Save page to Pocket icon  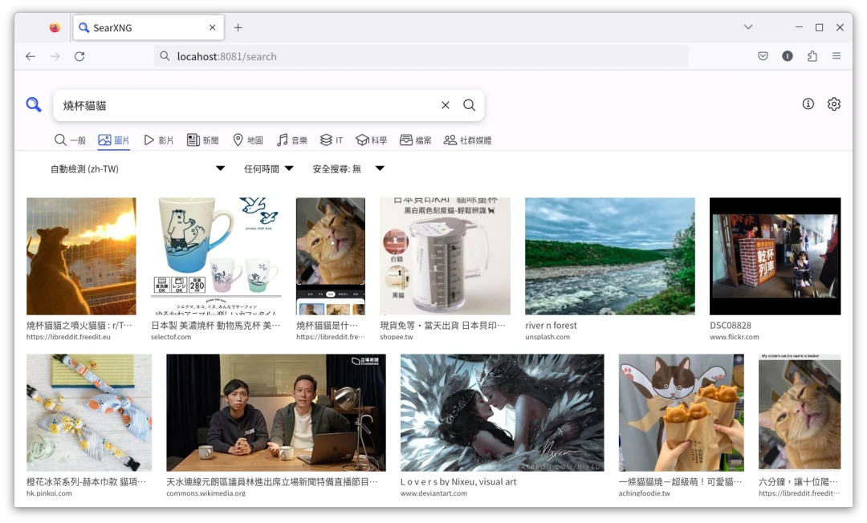[x=763, y=56]
